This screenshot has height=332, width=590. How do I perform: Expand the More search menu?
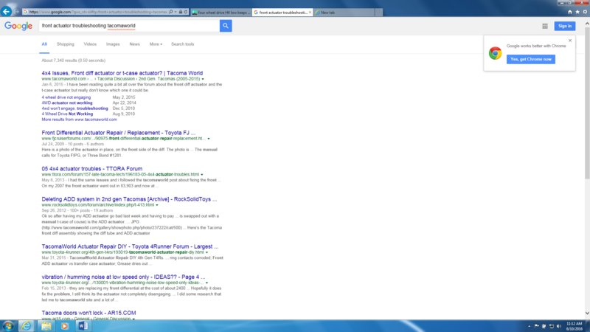[156, 44]
